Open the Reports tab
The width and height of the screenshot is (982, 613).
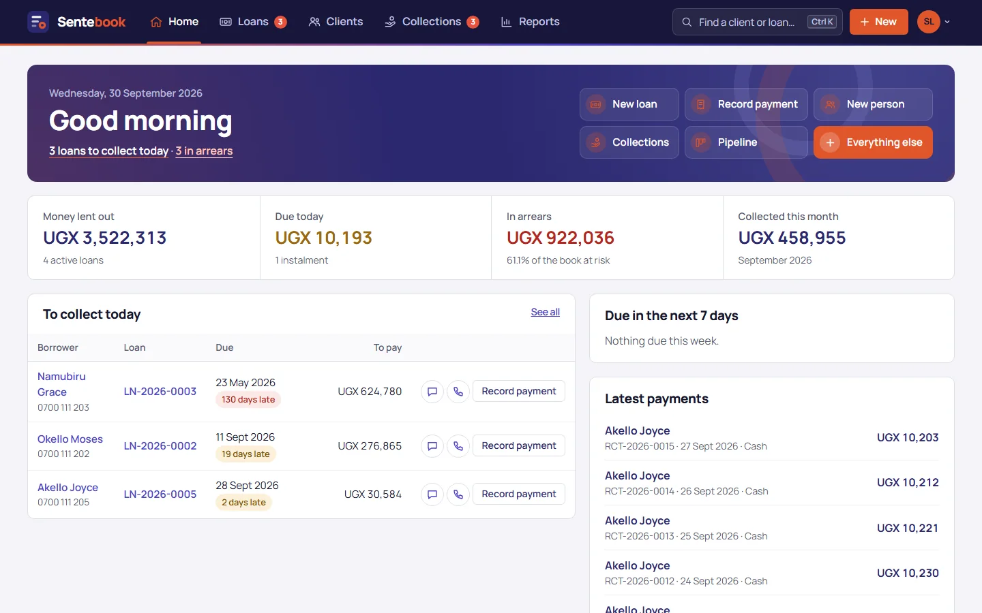coord(530,22)
